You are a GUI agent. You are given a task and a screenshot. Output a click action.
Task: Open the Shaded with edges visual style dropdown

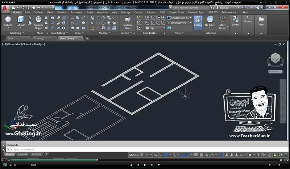tap(179, 18)
